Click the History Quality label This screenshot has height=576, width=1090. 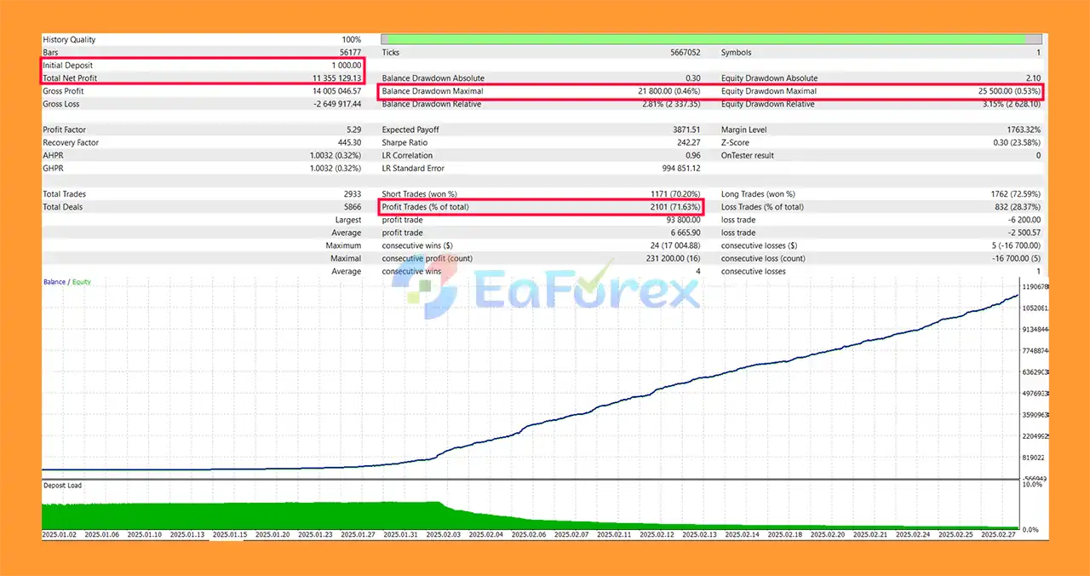[x=70, y=39]
